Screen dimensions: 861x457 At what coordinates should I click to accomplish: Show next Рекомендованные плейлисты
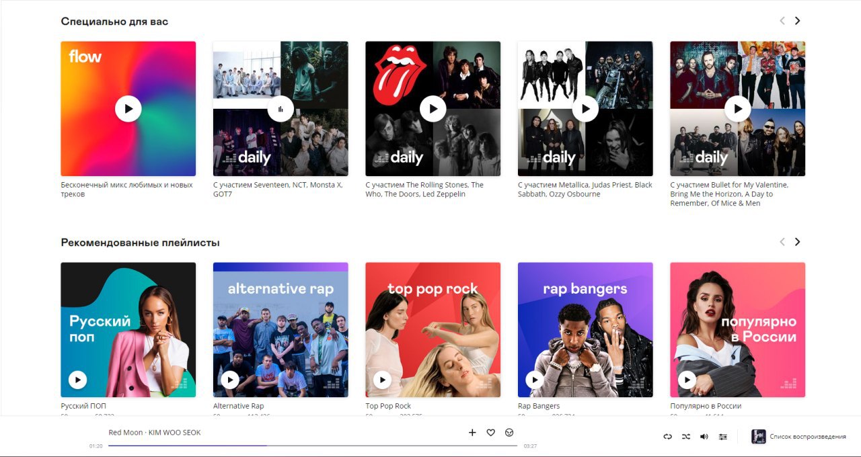(x=798, y=242)
